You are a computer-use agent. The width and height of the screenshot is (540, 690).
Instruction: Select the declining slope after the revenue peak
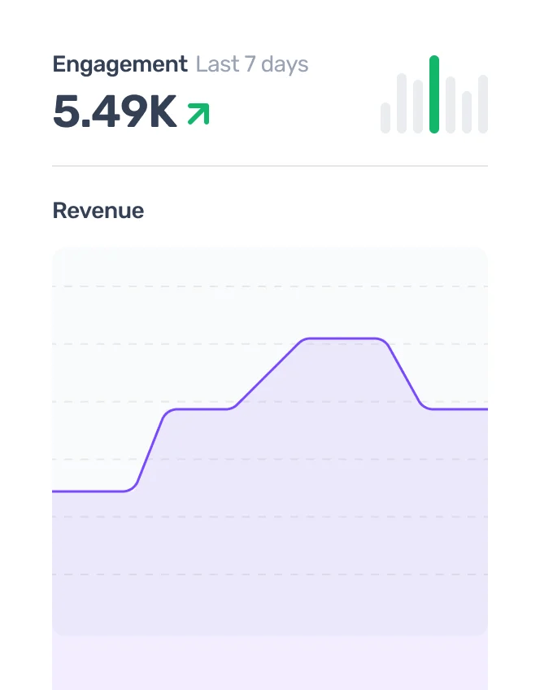pos(403,374)
